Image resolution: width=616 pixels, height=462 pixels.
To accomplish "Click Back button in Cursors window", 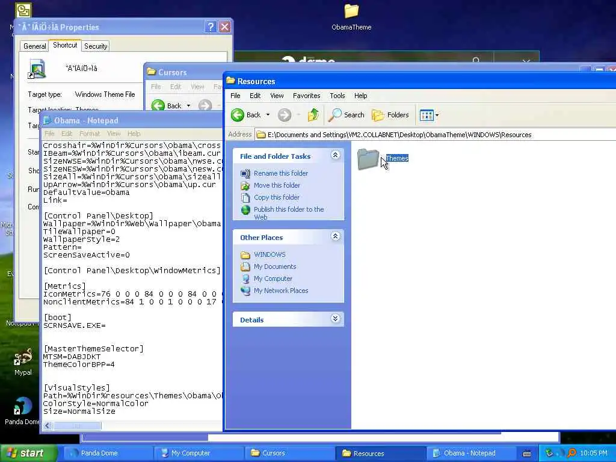I will click(x=166, y=106).
